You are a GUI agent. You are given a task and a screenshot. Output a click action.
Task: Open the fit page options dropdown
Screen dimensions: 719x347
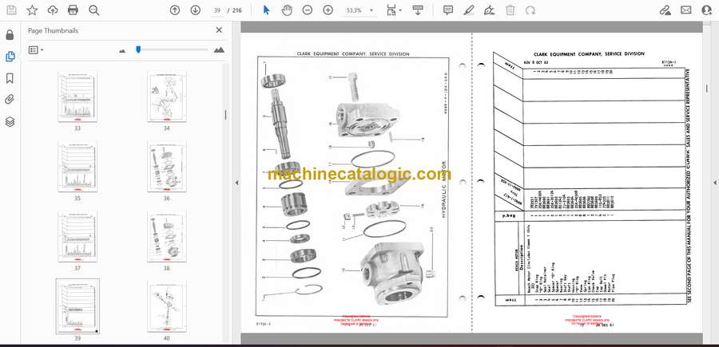393,10
